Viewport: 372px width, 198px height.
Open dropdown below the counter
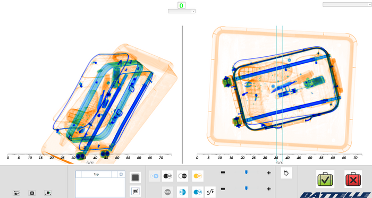coord(182,11)
